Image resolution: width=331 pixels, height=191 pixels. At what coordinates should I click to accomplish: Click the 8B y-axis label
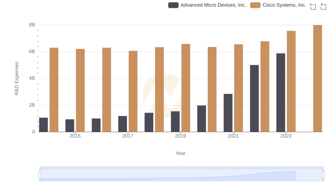[32, 25]
